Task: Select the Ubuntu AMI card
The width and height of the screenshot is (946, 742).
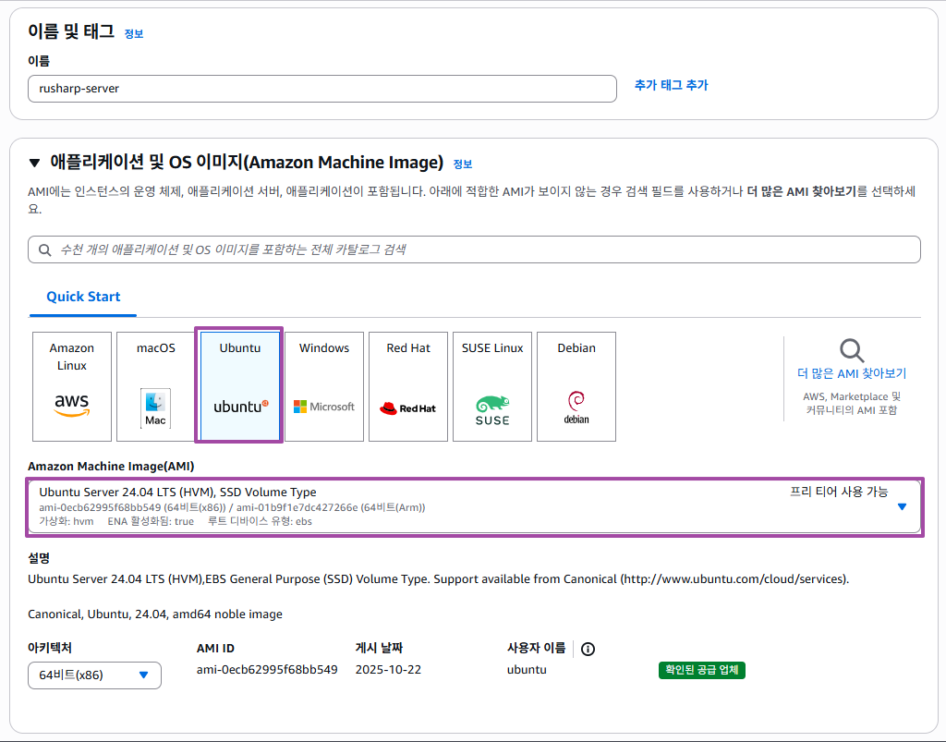Action: coord(239,385)
